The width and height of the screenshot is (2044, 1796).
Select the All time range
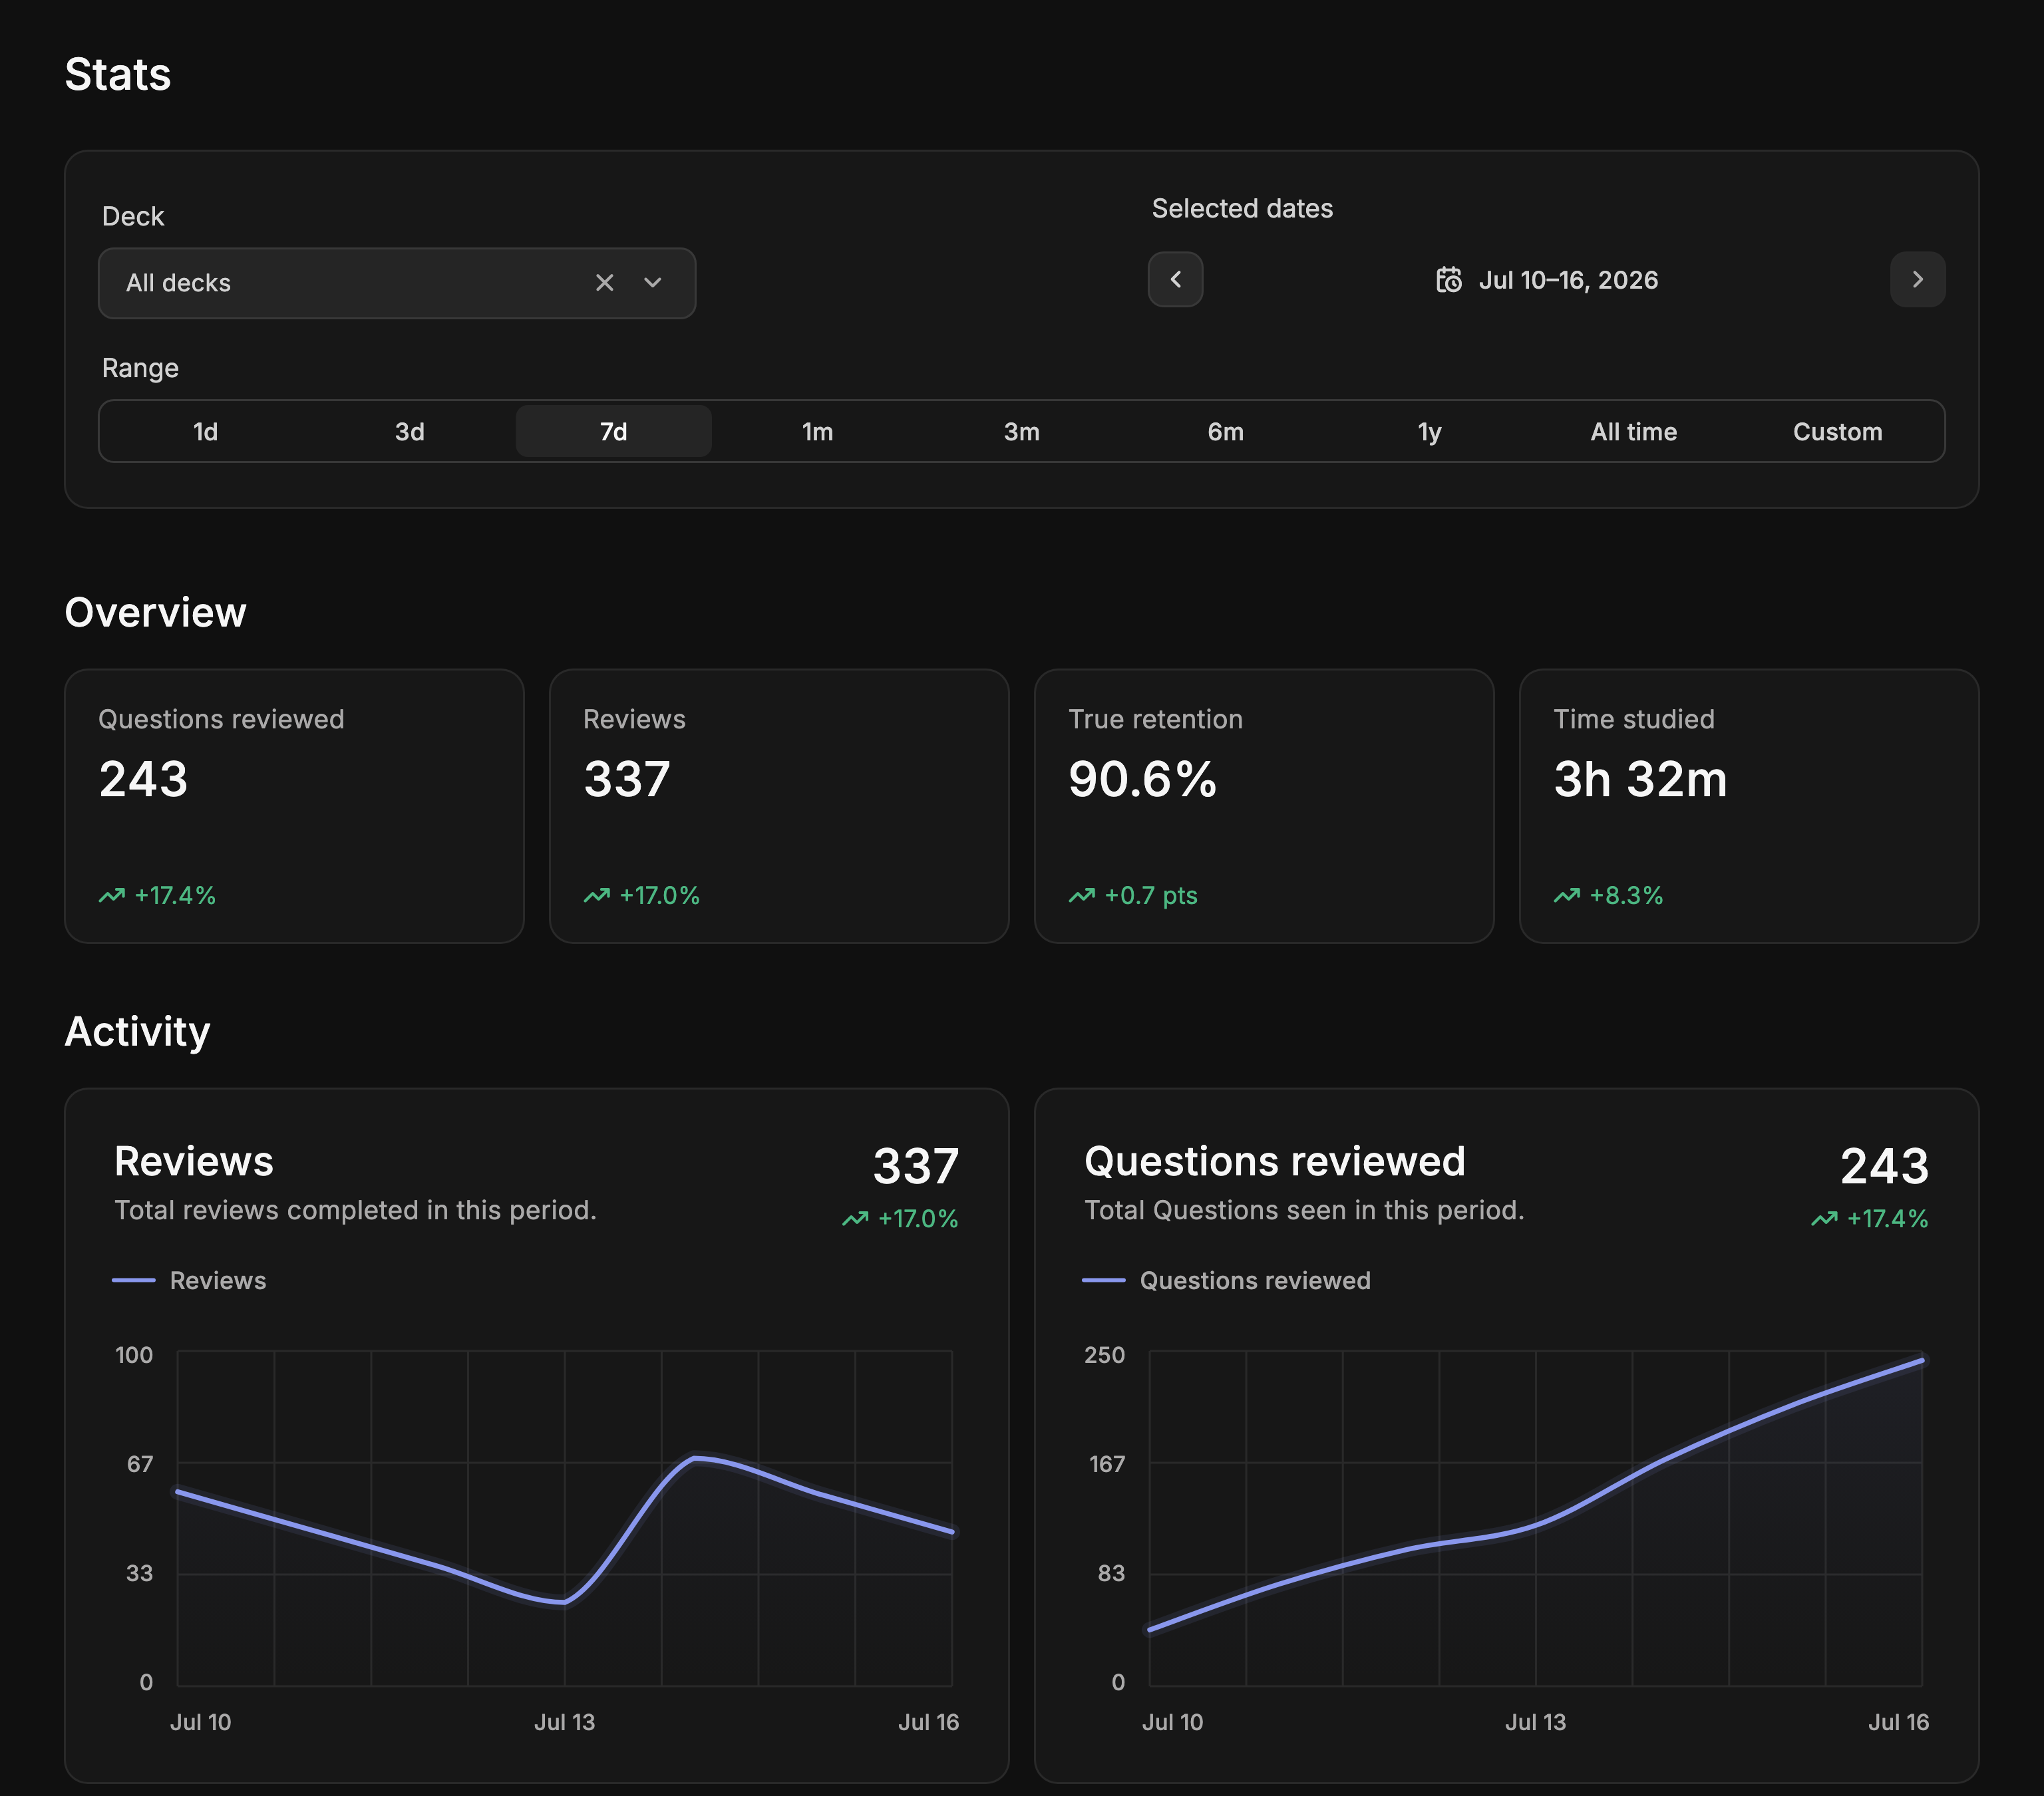pos(1634,431)
